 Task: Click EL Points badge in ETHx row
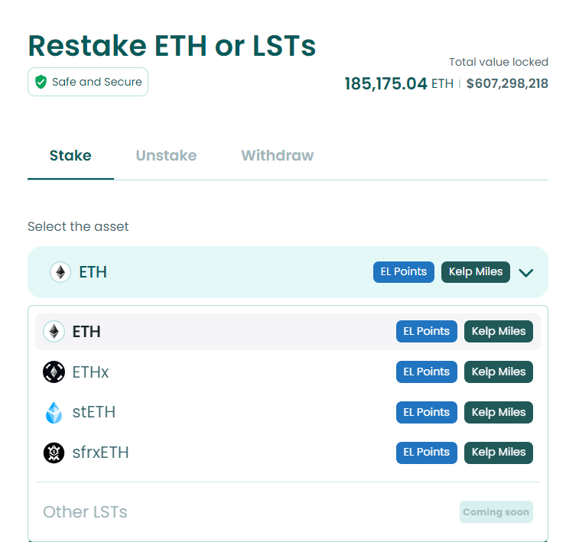(x=427, y=372)
